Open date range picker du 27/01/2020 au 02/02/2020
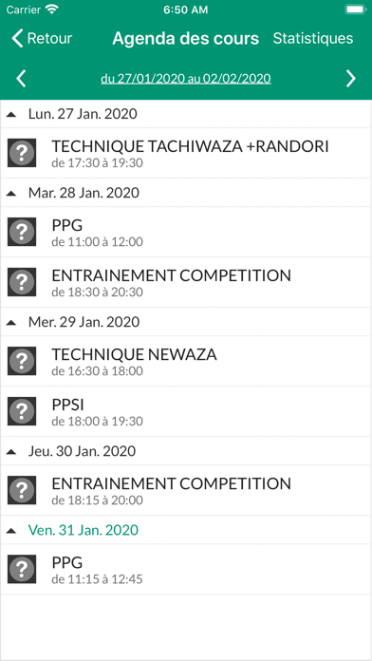372x661 pixels. pyautogui.click(x=186, y=79)
